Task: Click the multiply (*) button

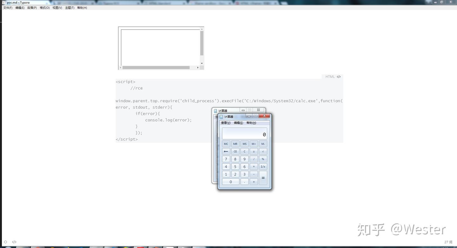Action: [254, 167]
